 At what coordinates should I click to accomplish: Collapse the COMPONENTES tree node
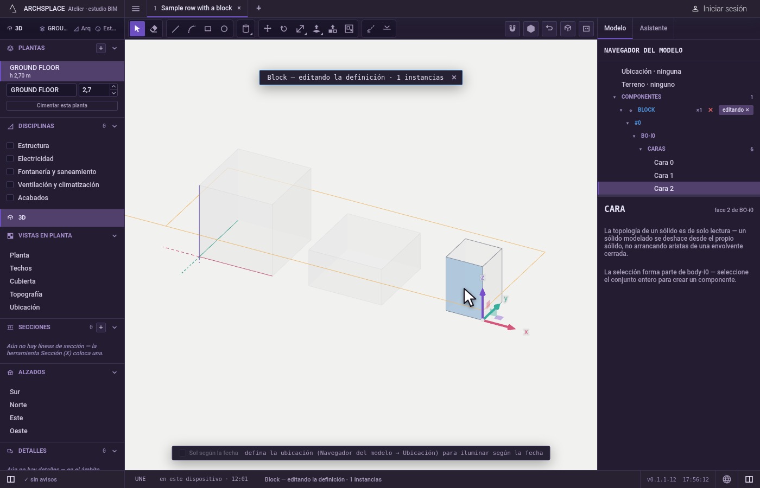click(x=615, y=97)
